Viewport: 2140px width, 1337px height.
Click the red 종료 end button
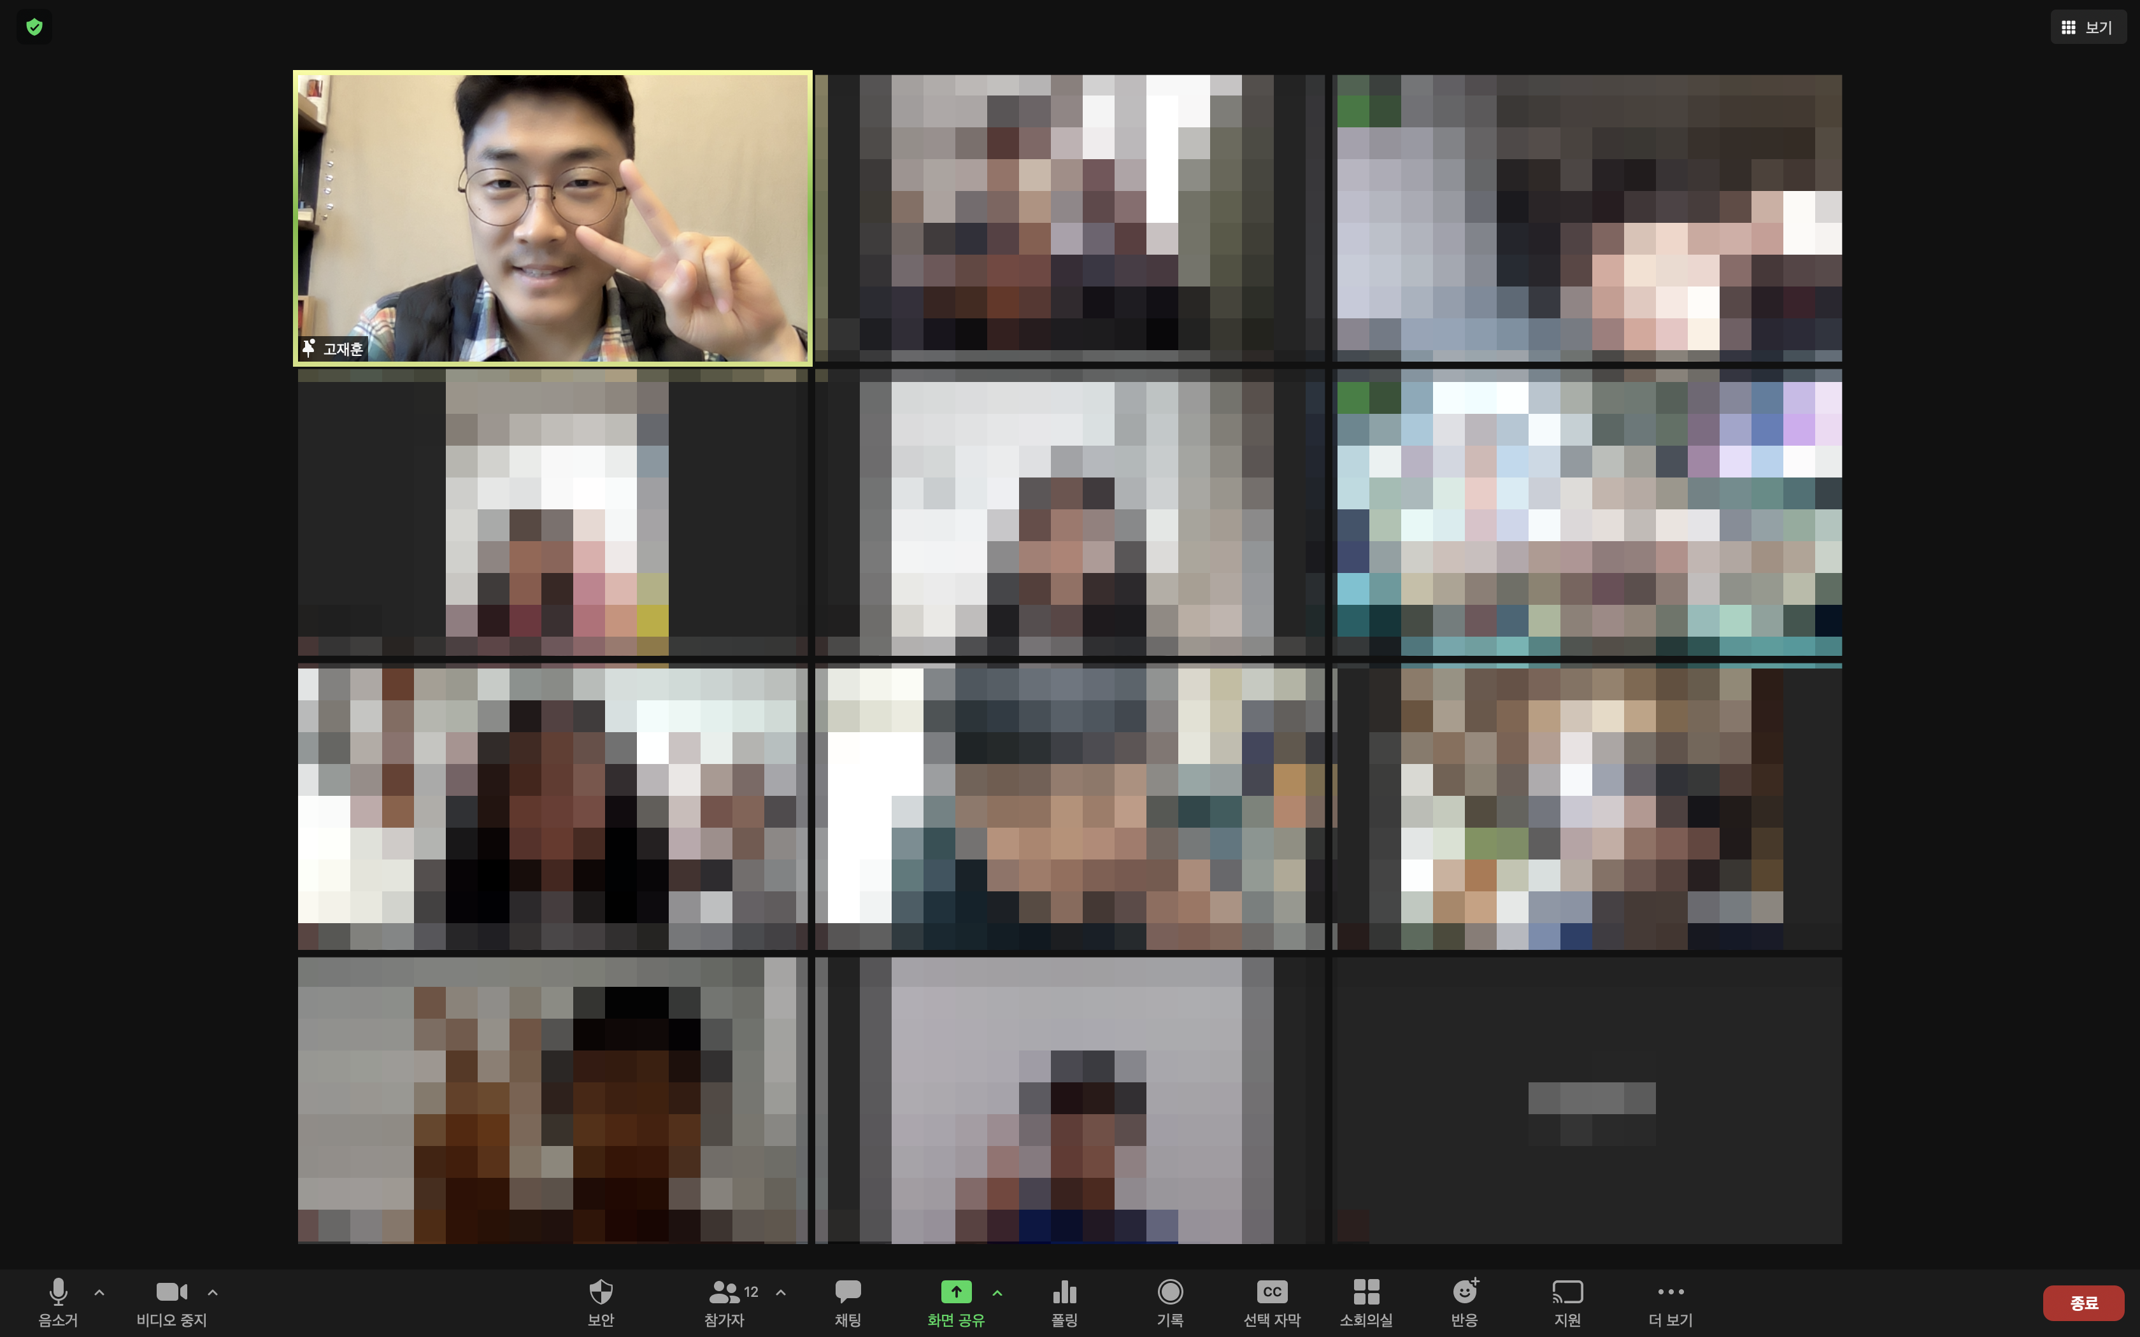[2083, 1303]
